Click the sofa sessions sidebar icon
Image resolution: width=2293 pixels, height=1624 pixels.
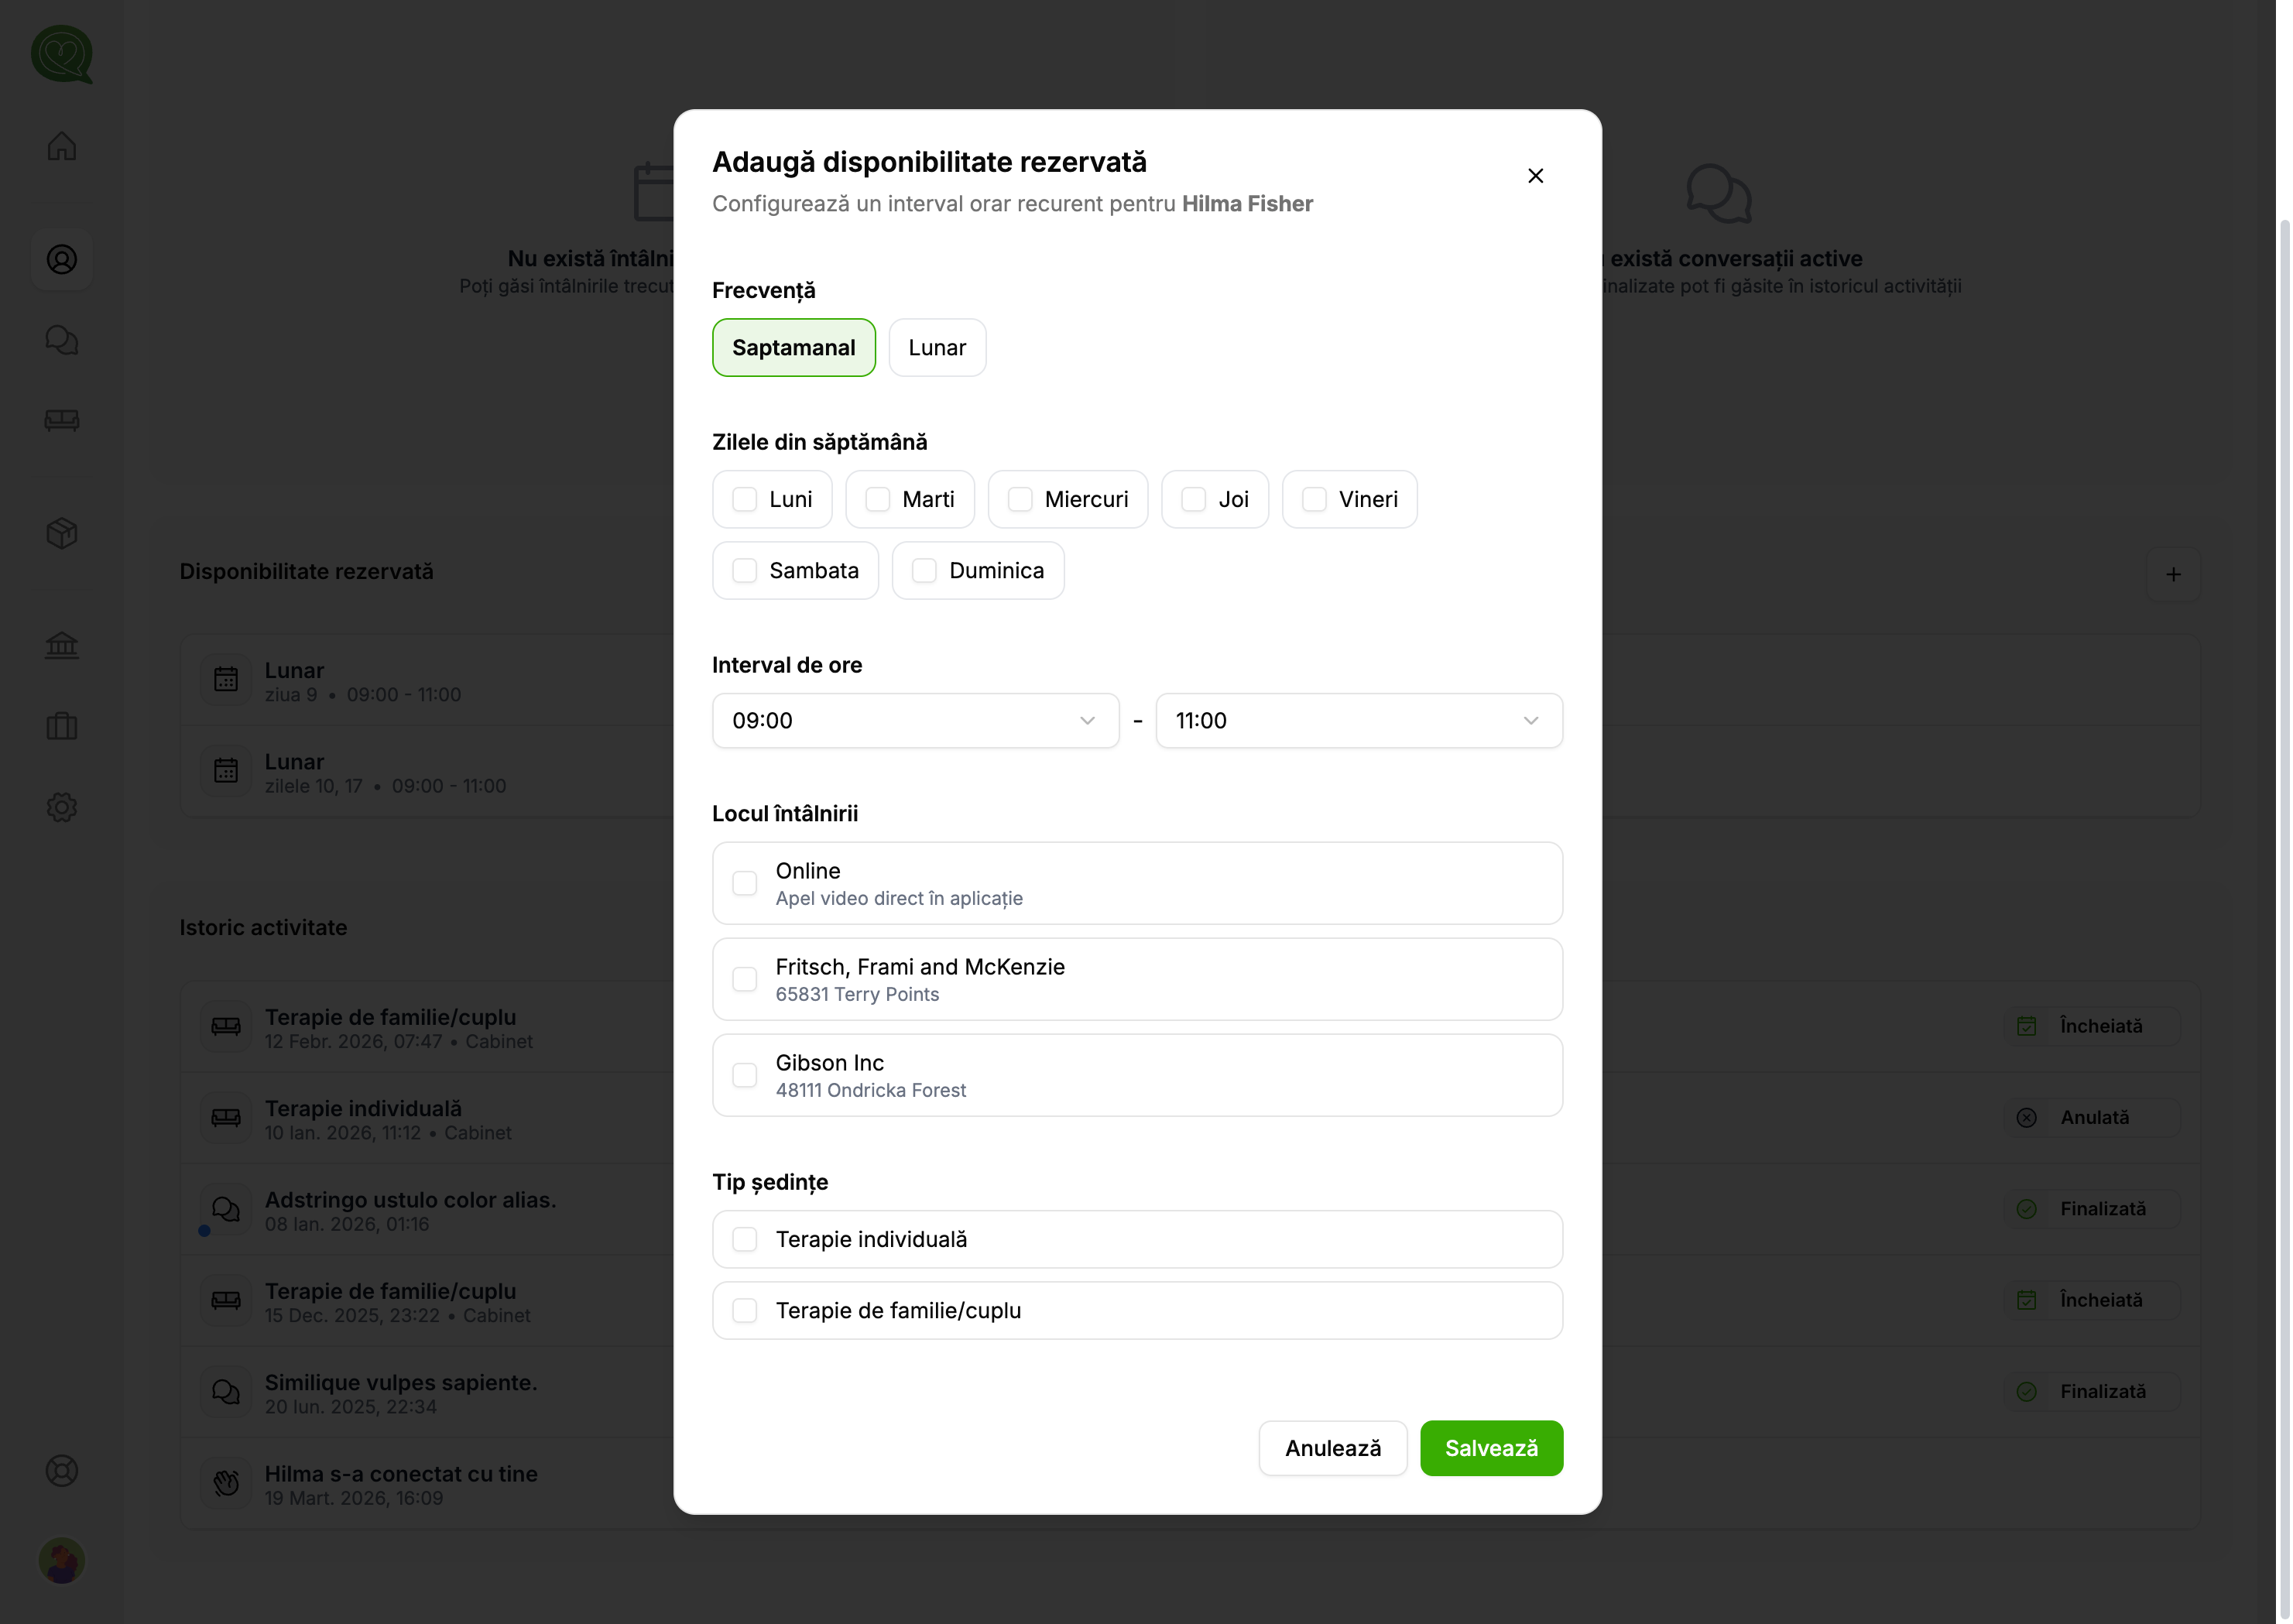pyautogui.click(x=61, y=420)
